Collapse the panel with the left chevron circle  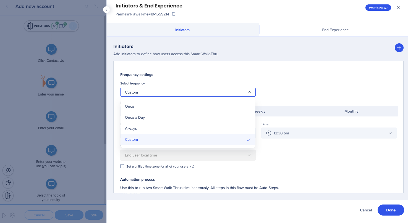[x=106, y=10]
